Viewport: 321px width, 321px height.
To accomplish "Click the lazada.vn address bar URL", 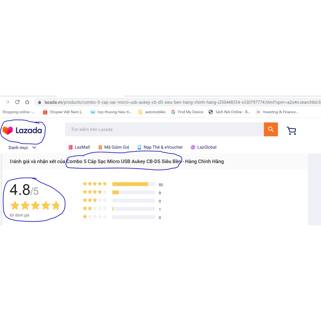I will point(182,102).
